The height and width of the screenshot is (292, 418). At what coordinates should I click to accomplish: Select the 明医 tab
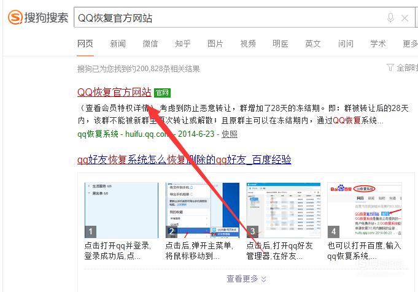pyautogui.click(x=281, y=44)
